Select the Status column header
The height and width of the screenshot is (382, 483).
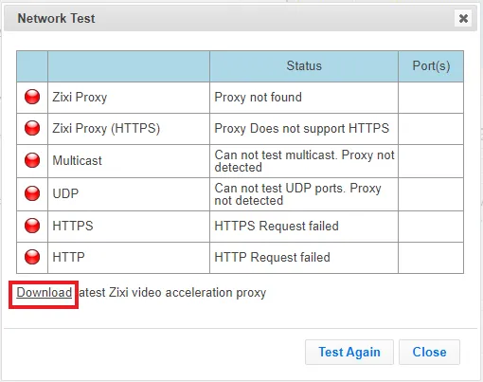coord(304,66)
